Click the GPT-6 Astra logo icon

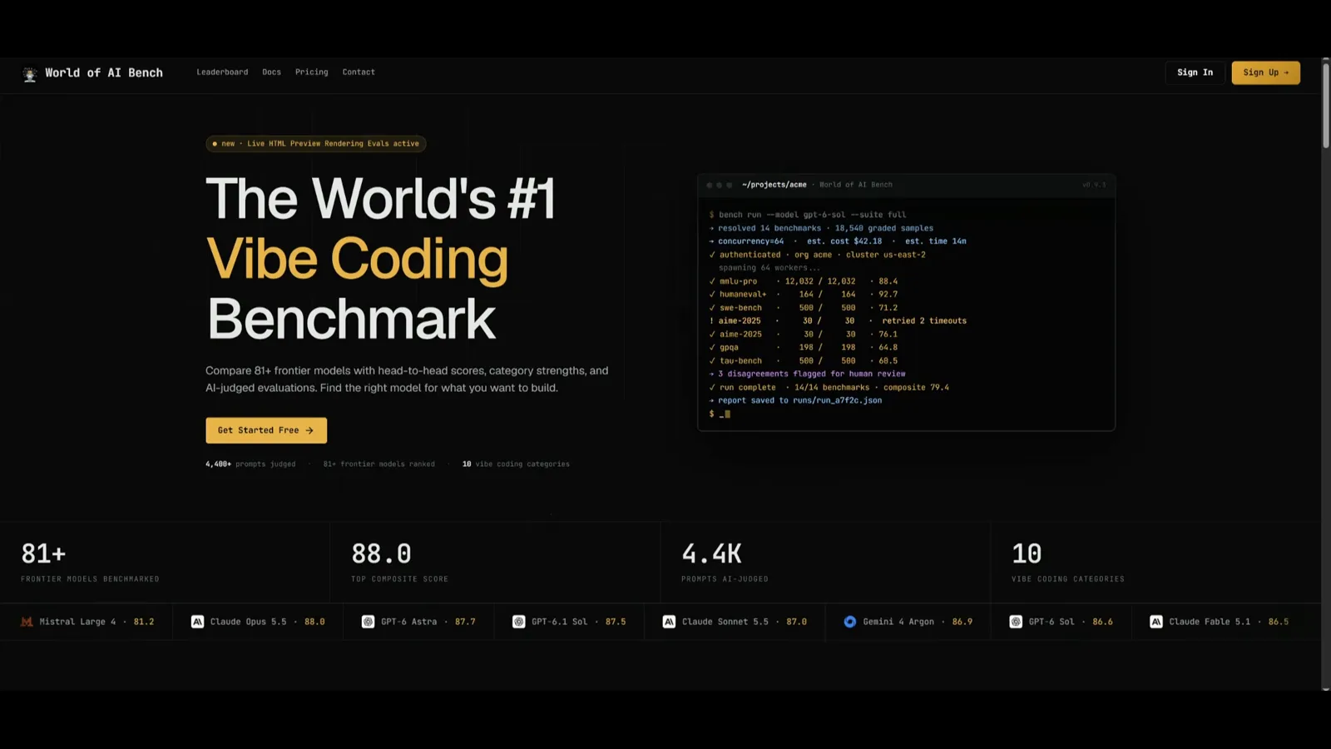[368, 622]
